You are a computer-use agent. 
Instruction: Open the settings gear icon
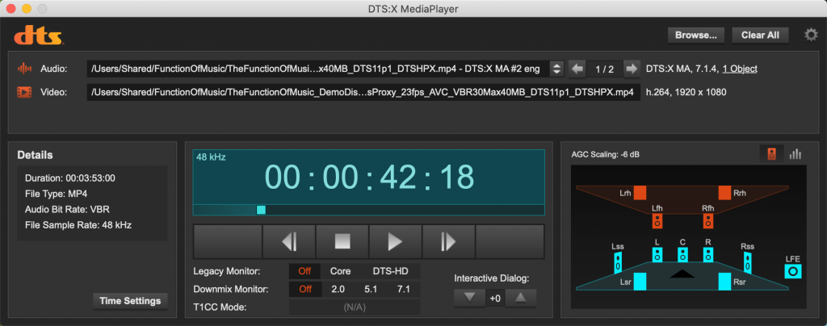tap(811, 36)
